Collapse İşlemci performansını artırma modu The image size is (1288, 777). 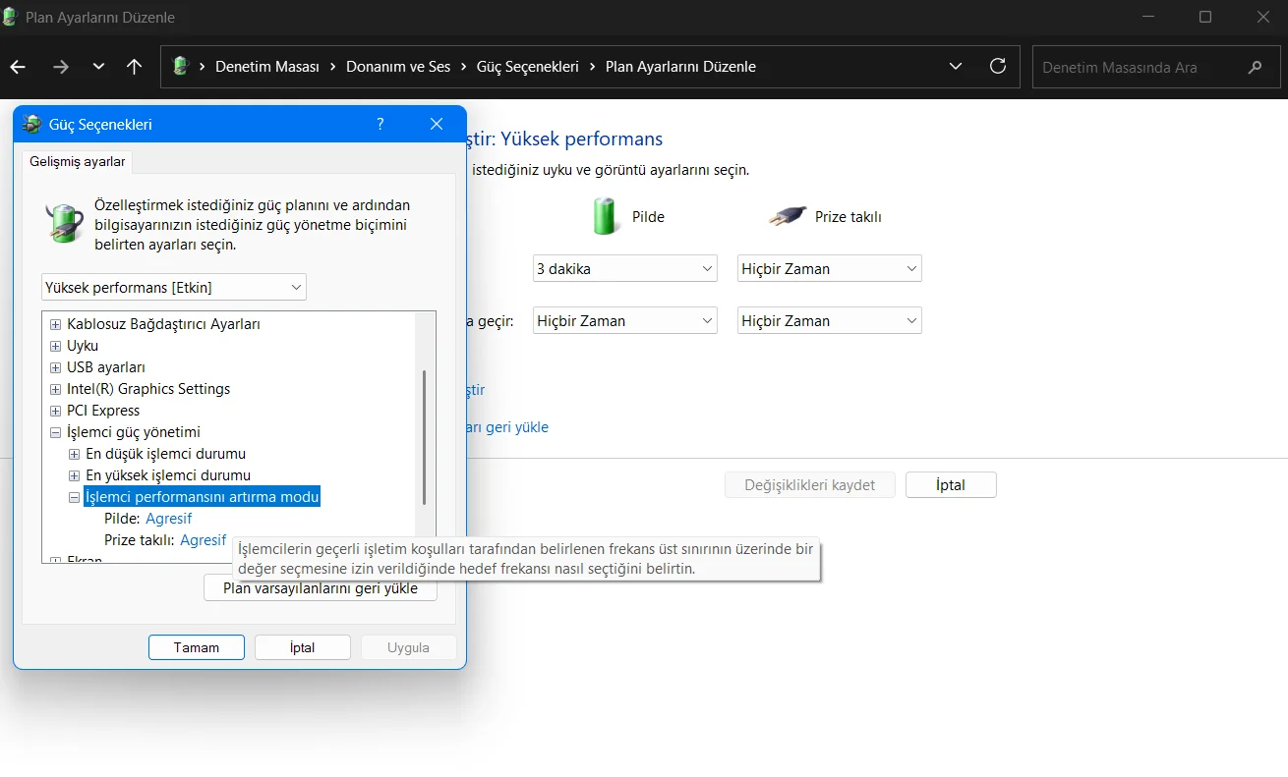click(x=74, y=497)
